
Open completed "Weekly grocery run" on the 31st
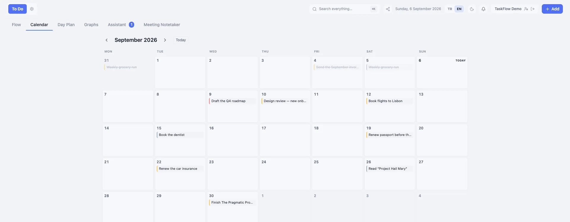(128, 67)
